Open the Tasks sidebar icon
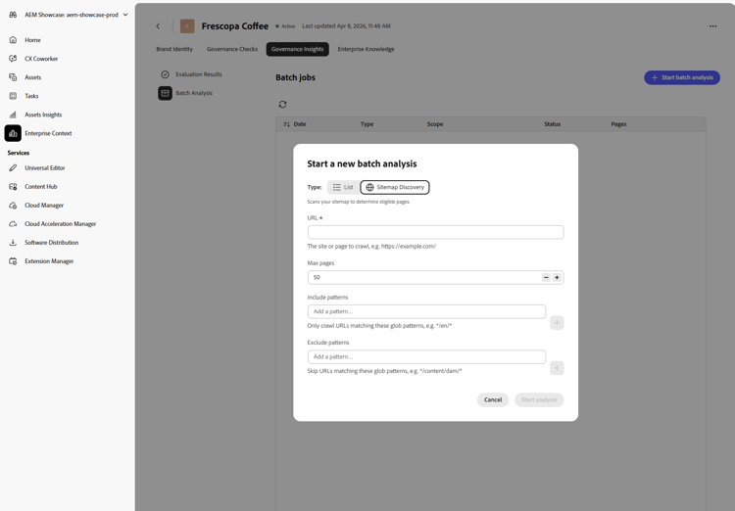 [13, 96]
